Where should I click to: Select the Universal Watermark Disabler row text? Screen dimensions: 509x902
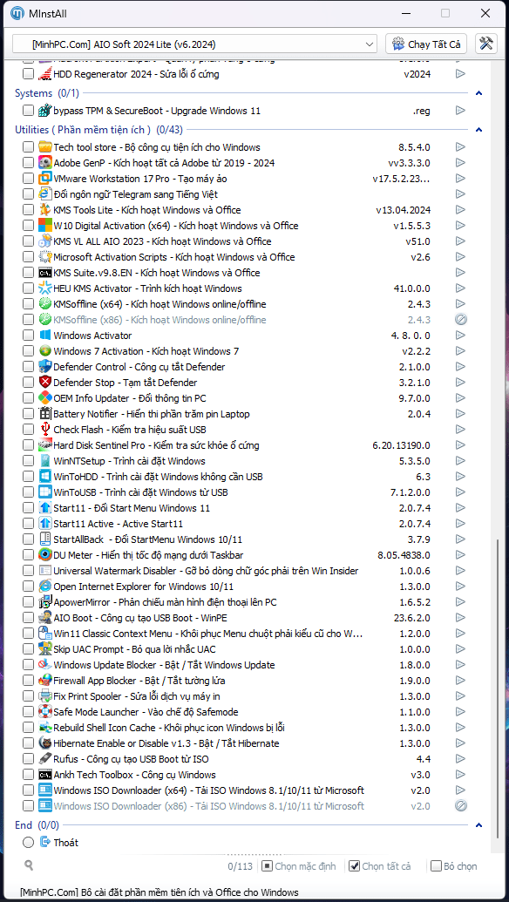pyautogui.click(x=206, y=571)
